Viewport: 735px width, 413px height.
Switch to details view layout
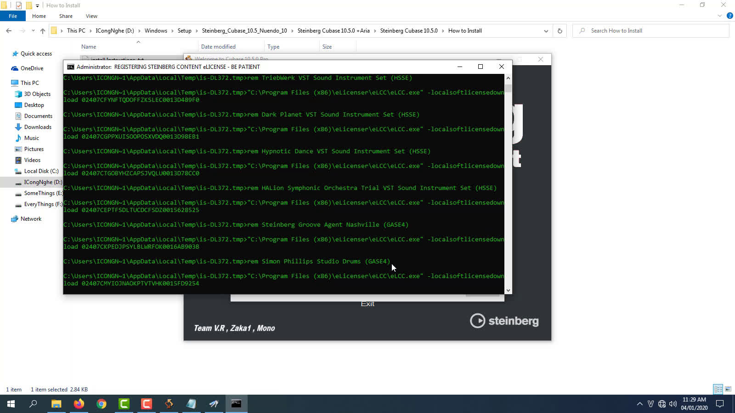click(718, 389)
